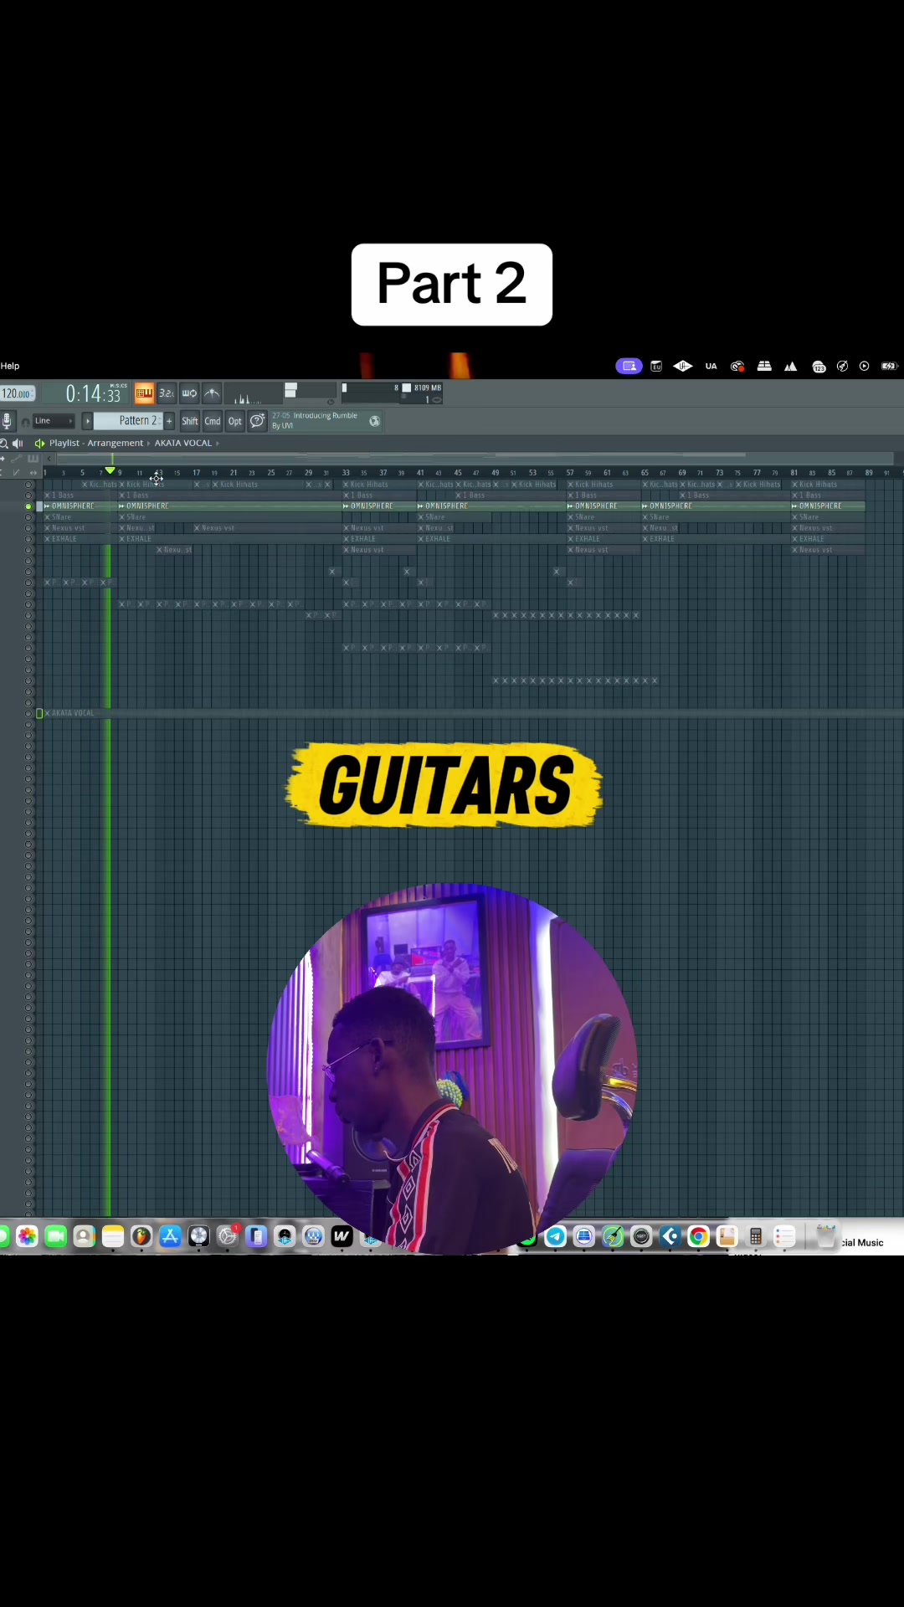
Task: Open FaceTime from the Dock
Action: click(x=55, y=1236)
